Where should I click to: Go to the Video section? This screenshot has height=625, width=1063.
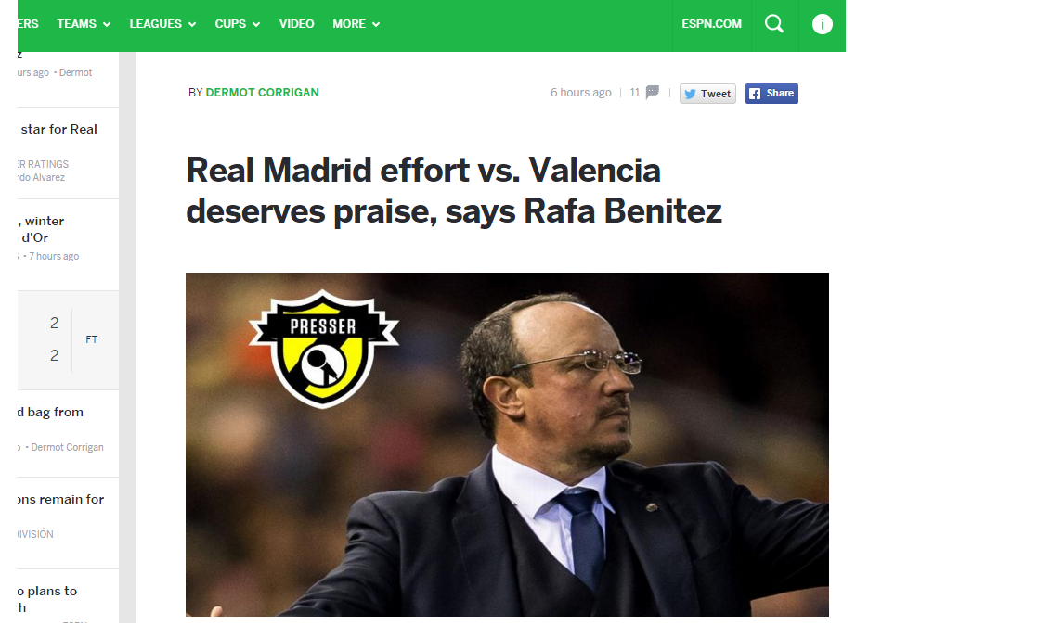pos(296,24)
